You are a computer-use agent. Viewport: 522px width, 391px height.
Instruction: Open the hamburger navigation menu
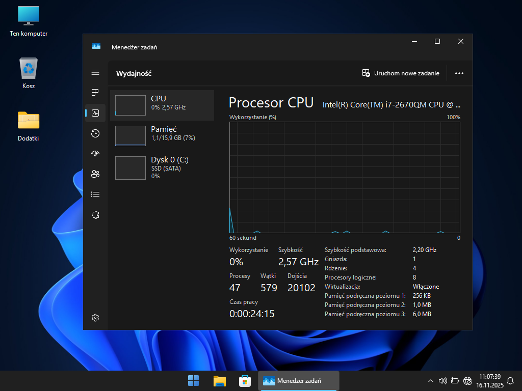[x=95, y=72]
